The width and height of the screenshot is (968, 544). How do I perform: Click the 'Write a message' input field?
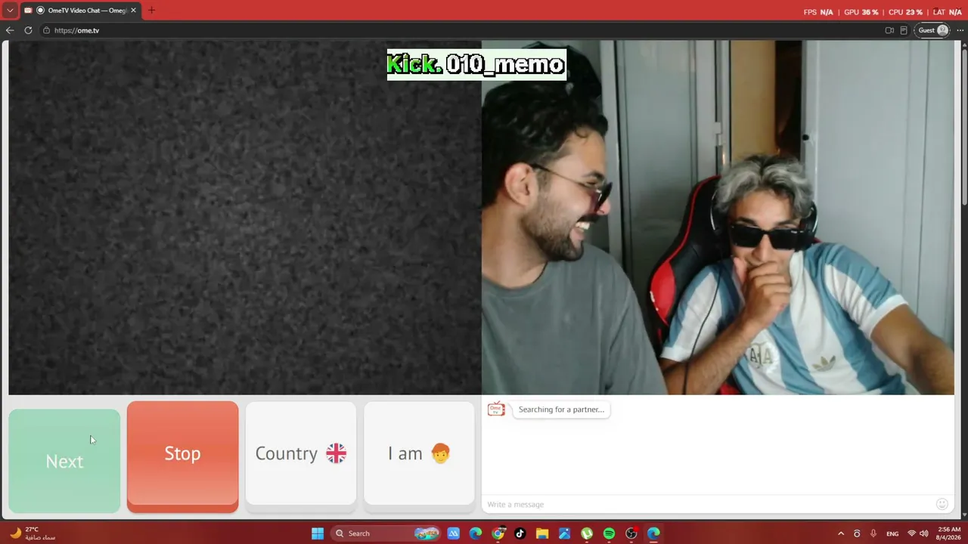(x=708, y=504)
